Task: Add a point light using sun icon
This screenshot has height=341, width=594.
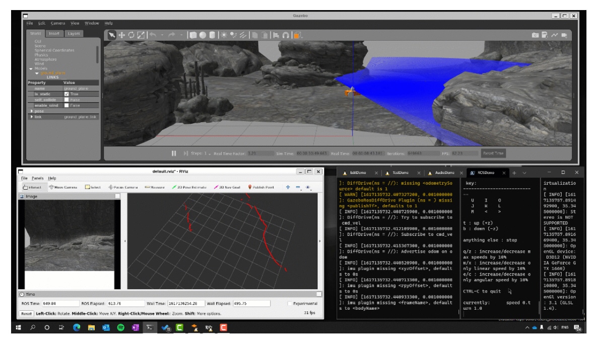Action: coord(224,35)
